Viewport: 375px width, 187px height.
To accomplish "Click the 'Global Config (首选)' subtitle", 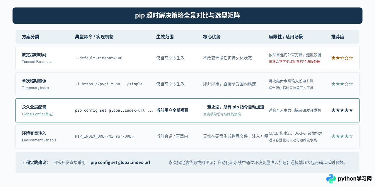I will tap(37, 114).
